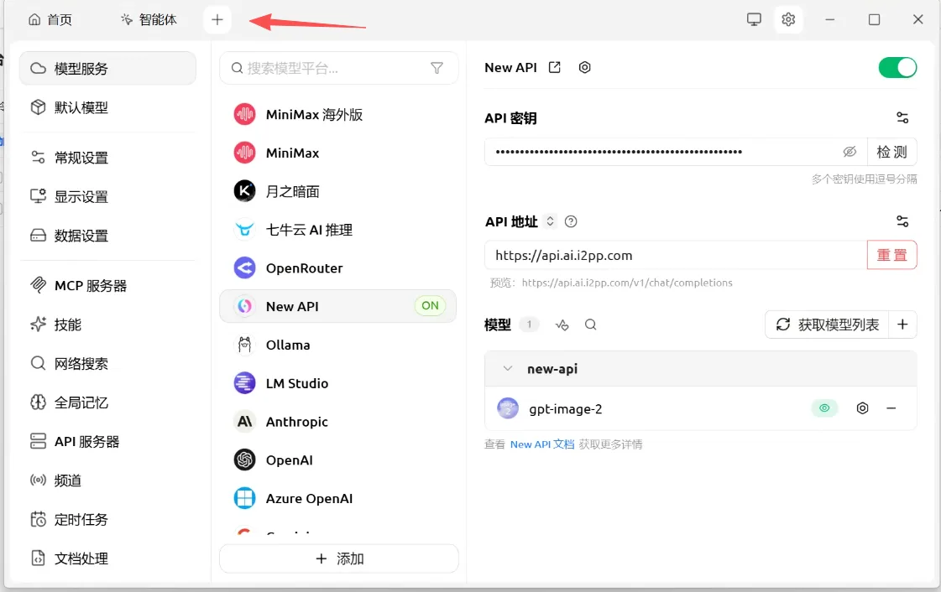Add a new tab with plus button
The height and width of the screenshot is (592, 941).
pos(217,20)
